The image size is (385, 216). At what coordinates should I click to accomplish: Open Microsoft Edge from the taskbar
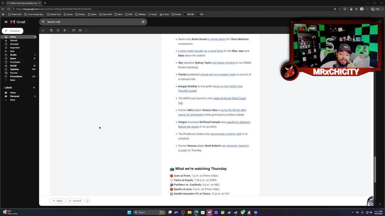196,212
